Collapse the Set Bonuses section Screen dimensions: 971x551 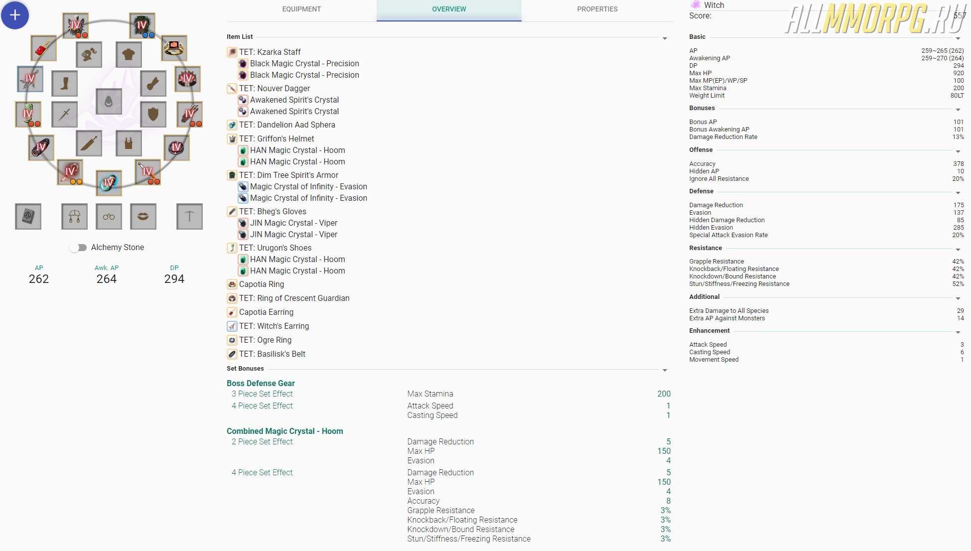click(x=665, y=370)
